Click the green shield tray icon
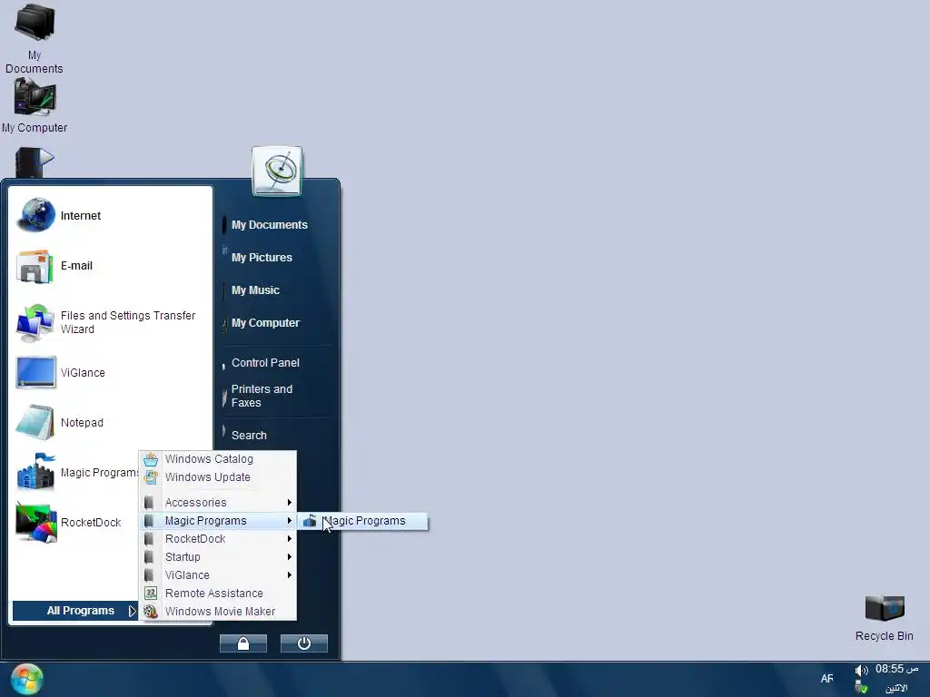This screenshot has height=697, width=930. tap(861, 688)
